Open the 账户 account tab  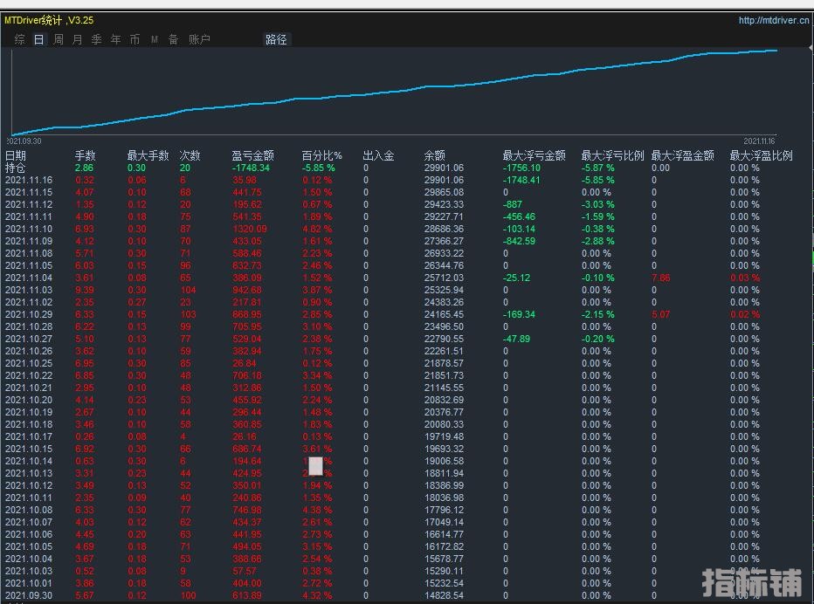[199, 39]
